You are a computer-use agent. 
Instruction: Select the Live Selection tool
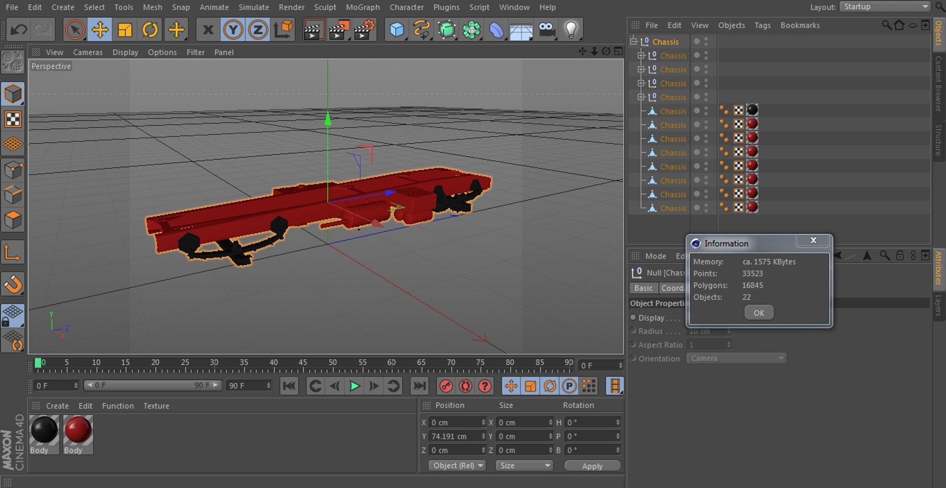(75, 30)
